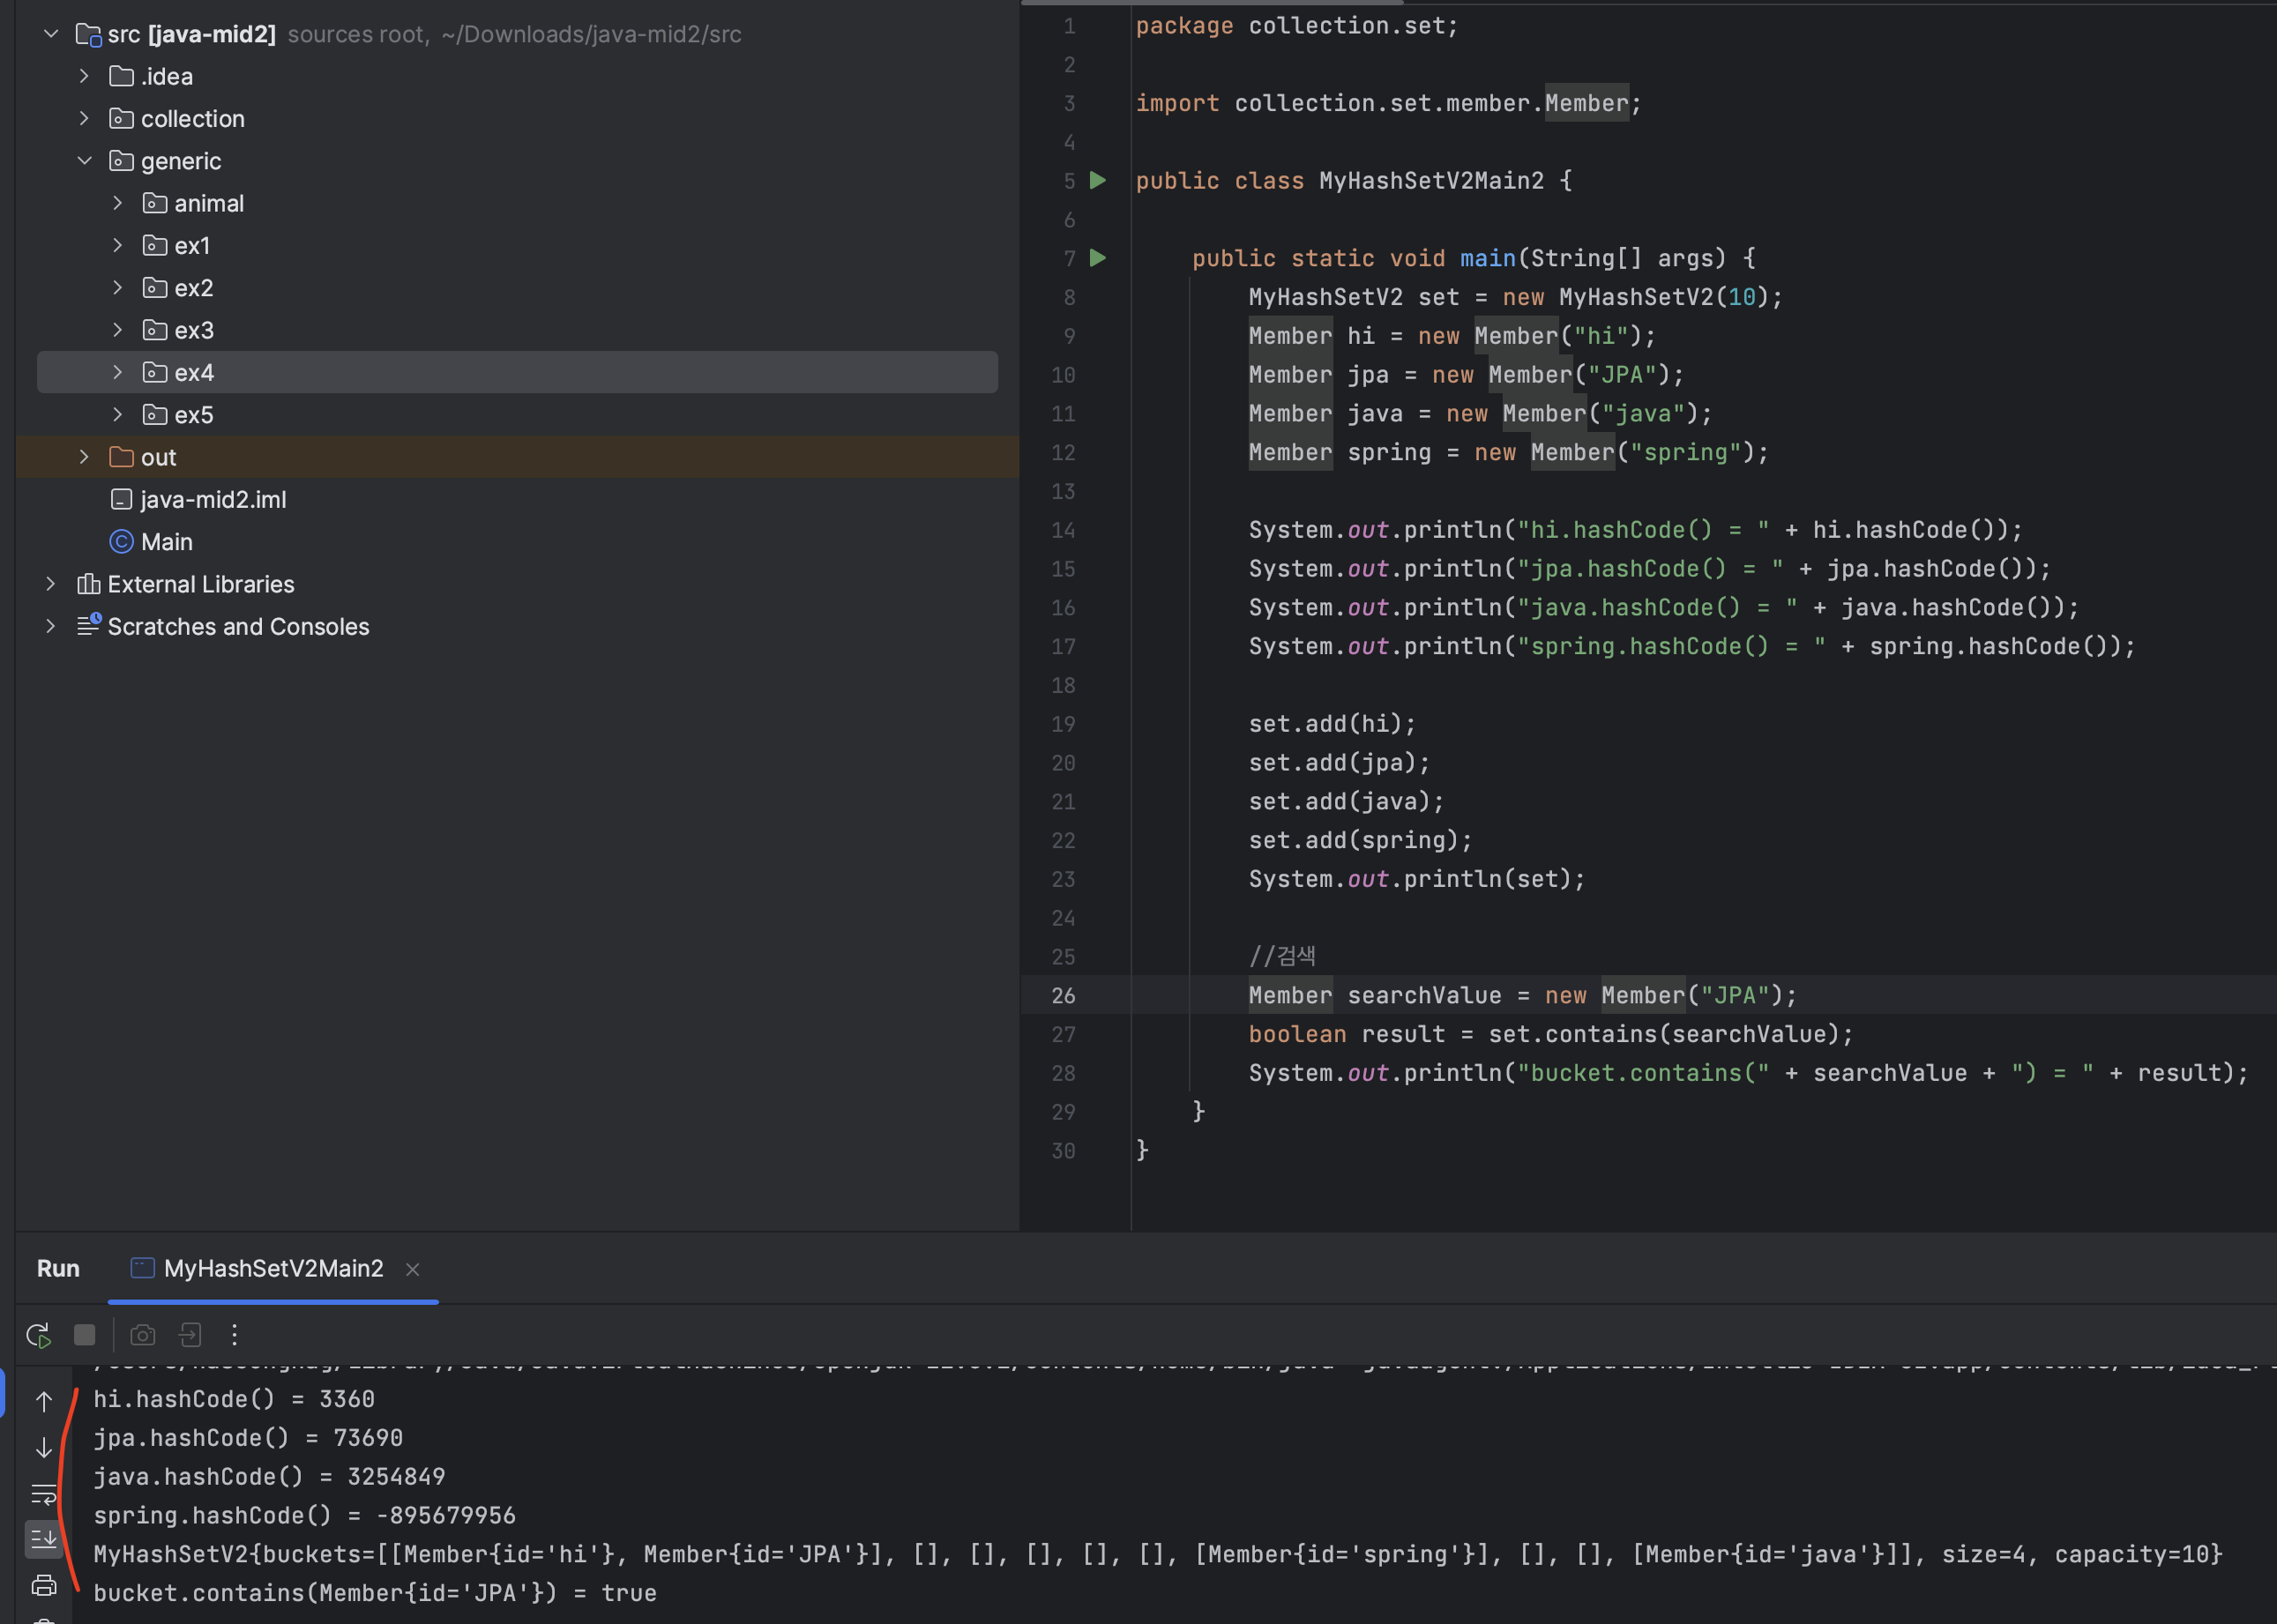
Task: Expand the out folder chevron
Action: tap(84, 457)
